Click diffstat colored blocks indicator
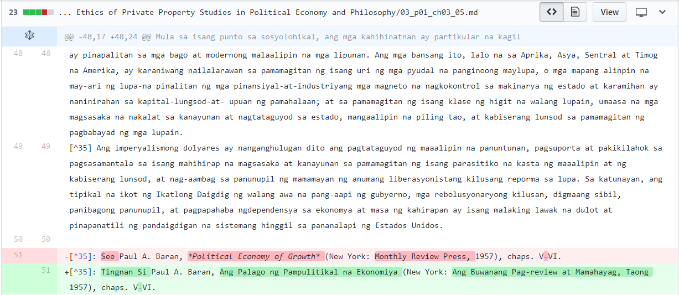The height and width of the screenshot is (295, 679). 39,12
